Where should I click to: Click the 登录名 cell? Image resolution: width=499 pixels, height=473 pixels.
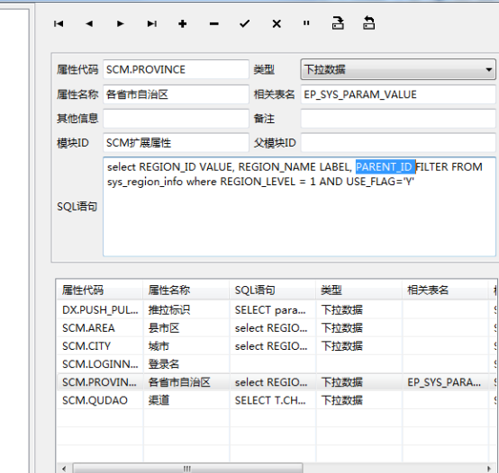click(186, 364)
